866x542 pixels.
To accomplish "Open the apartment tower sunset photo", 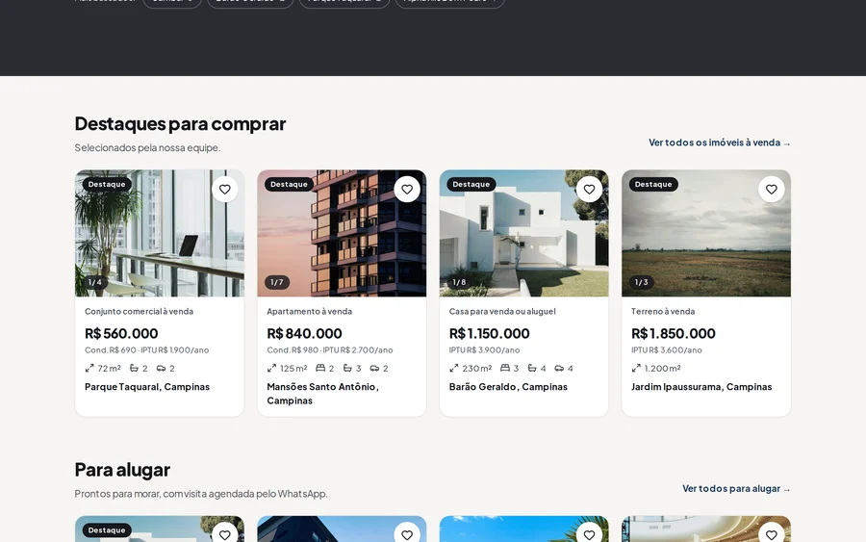I will (x=342, y=233).
